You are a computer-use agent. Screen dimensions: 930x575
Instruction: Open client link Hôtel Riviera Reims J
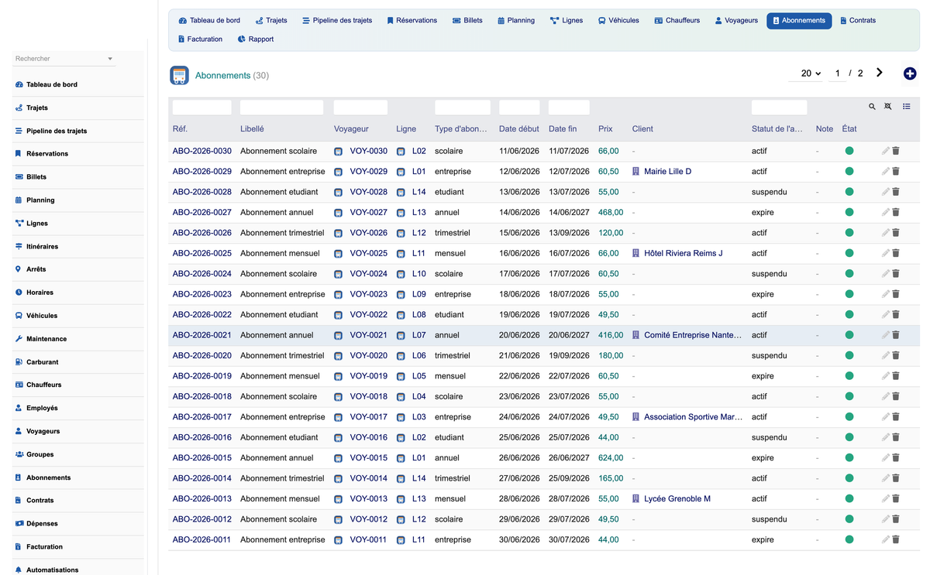684,253
